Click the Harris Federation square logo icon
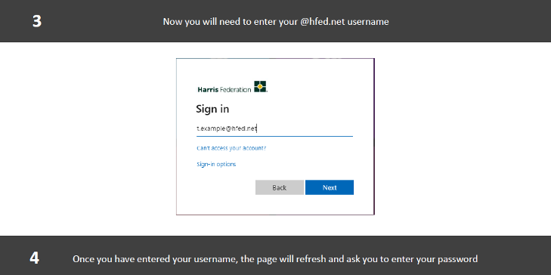This screenshot has width=551, height=275. (x=261, y=86)
